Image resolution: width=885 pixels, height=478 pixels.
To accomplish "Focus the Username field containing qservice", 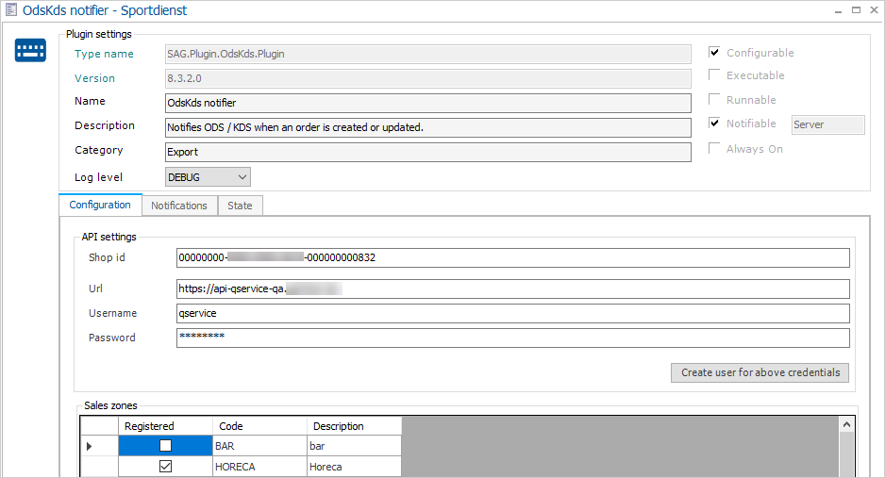I will (512, 313).
